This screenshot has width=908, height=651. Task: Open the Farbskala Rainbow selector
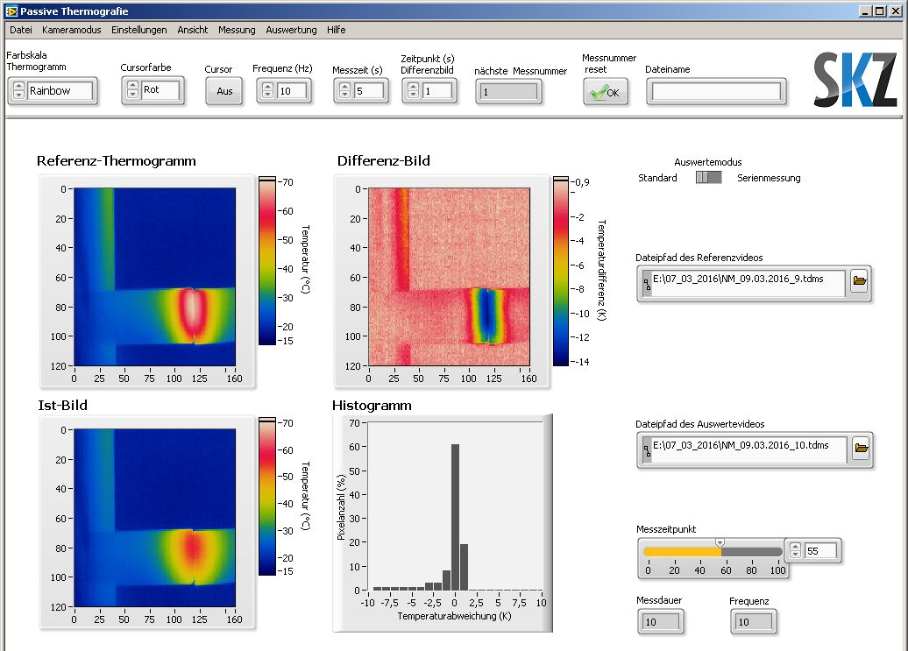(60, 90)
